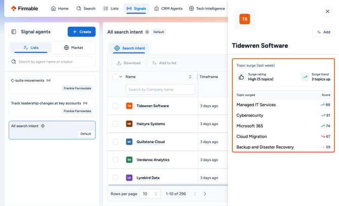The height and width of the screenshot is (206, 339).
Task: Click the Firmable logo
Action: click(24, 9)
